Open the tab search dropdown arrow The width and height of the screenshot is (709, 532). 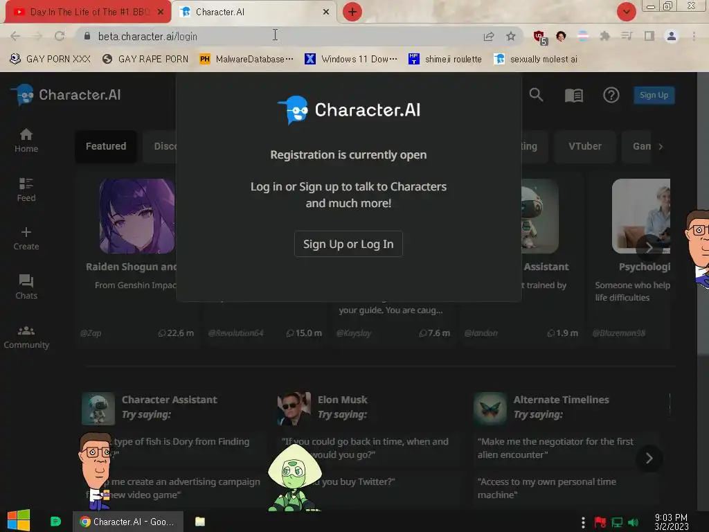click(x=626, y=12)
